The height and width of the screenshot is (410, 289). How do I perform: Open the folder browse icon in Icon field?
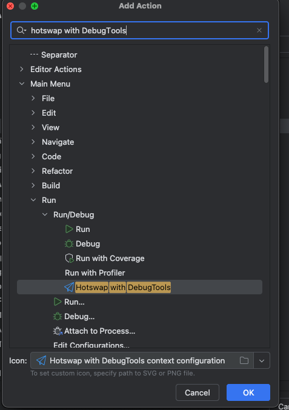(x=244, y=360)
